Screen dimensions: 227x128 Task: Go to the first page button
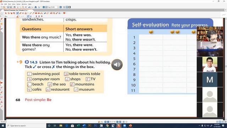coord(106,122)
